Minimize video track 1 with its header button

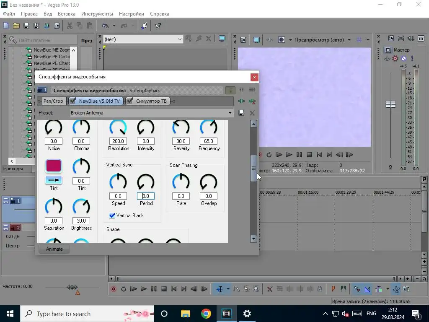pos(6,201)
